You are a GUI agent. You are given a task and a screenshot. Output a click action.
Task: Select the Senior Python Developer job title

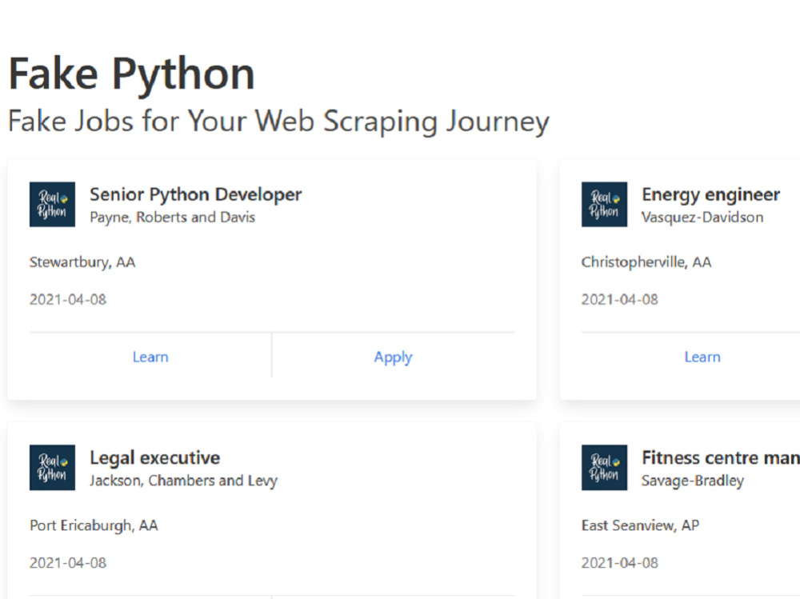click(196, 195)
